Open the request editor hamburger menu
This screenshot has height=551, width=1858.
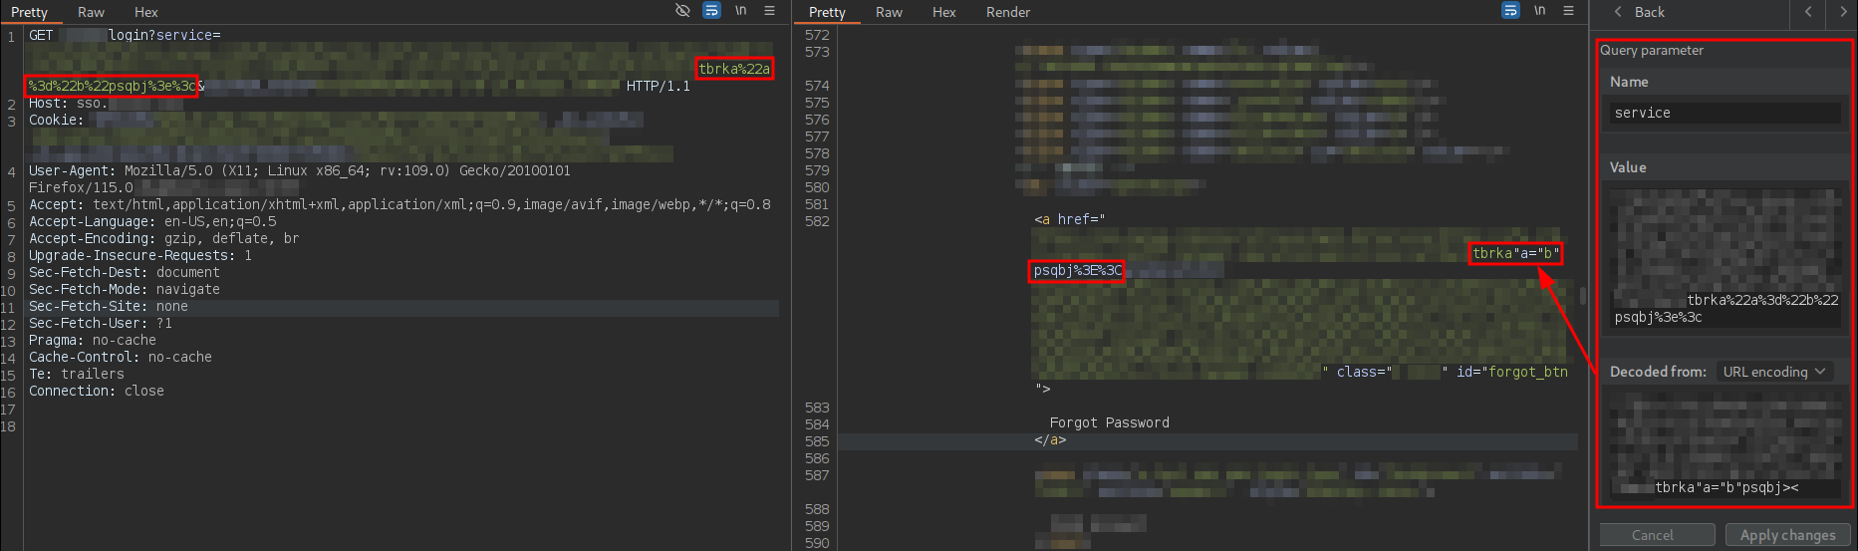769,11
